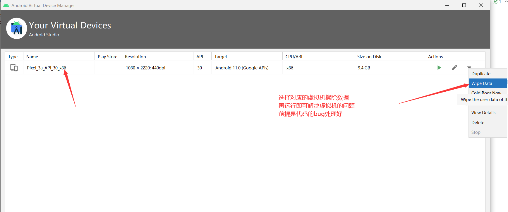Click the API level cell showing 30

pyautogui.click(x=200, y=68)
